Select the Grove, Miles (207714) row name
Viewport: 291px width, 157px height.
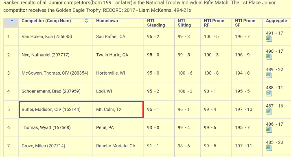click(44, 146)
